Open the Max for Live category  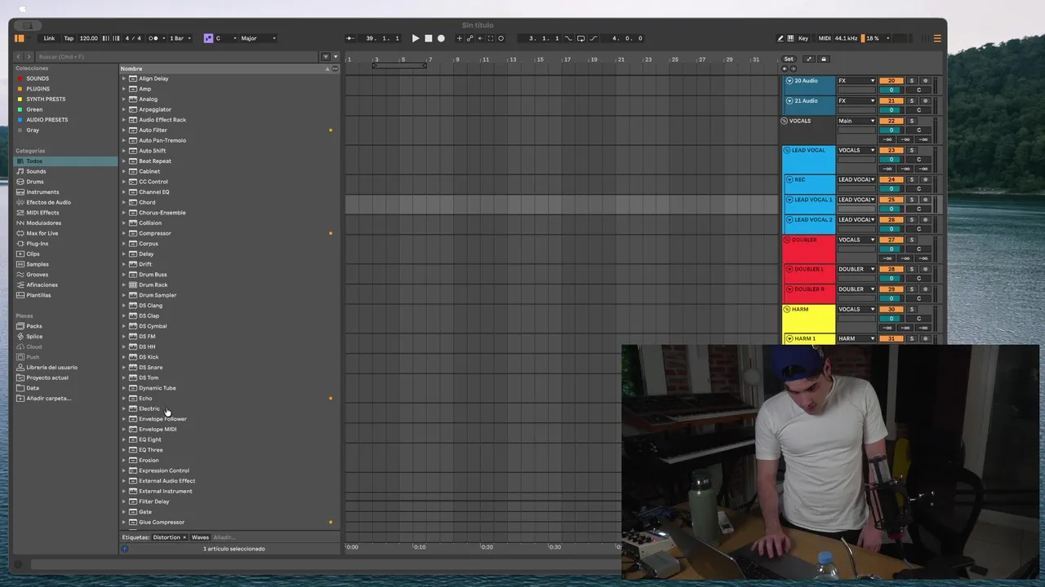(x=42, y=233)
